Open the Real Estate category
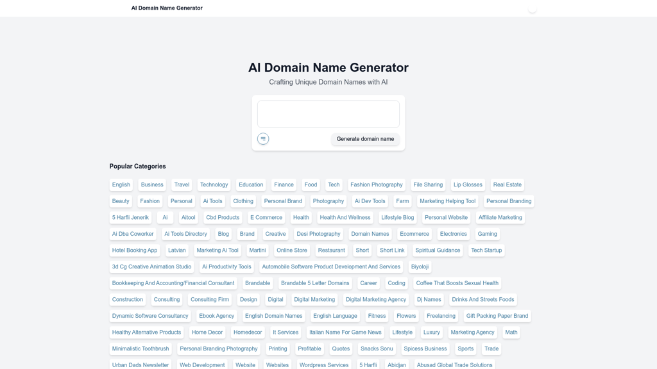The height and width of the screenshot is (369, 657). click(x=508, y=184)
